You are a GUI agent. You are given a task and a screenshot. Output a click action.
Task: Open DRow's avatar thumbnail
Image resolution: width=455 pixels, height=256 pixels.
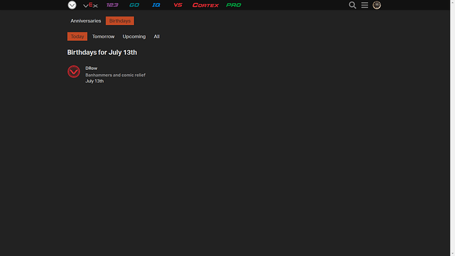pyautogui.click(x=74, y=71)
